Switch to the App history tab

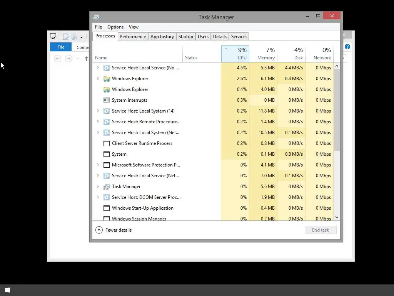click(162, 37)
